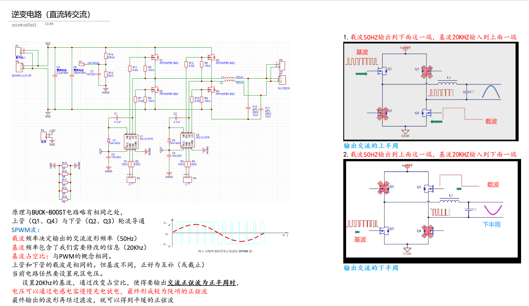This screenshot has height=306, width=529.
Task: Select the lower half-cycle H-bridge diagram with 下半周
Action: [432, 211]
